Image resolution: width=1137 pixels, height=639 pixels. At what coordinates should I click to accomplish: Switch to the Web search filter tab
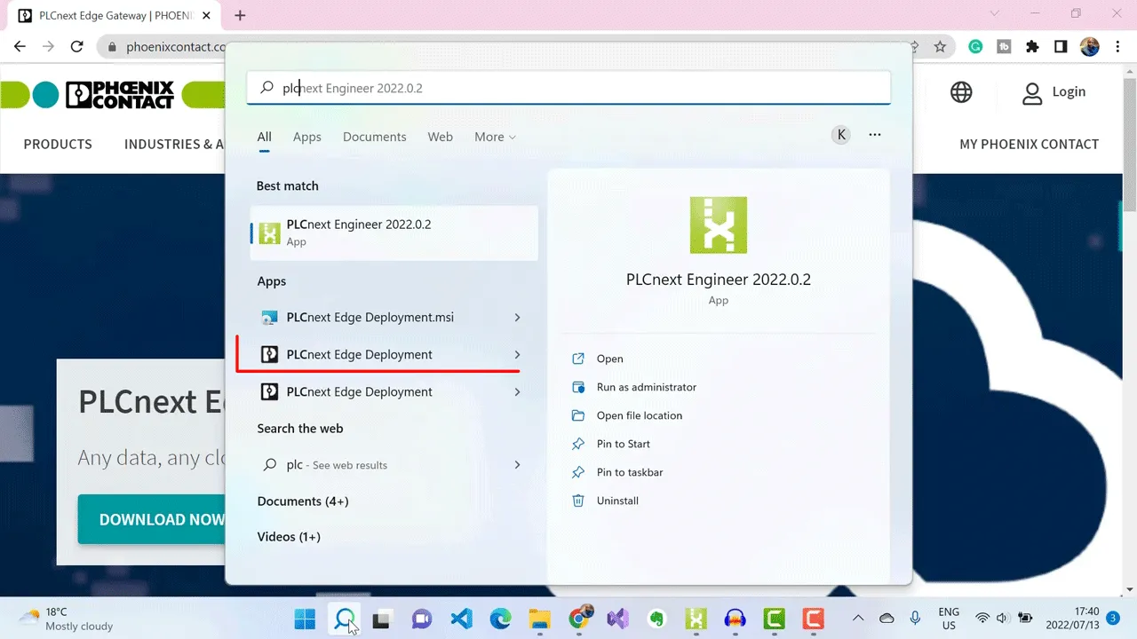pyautogui.click(x=441, y=137)
